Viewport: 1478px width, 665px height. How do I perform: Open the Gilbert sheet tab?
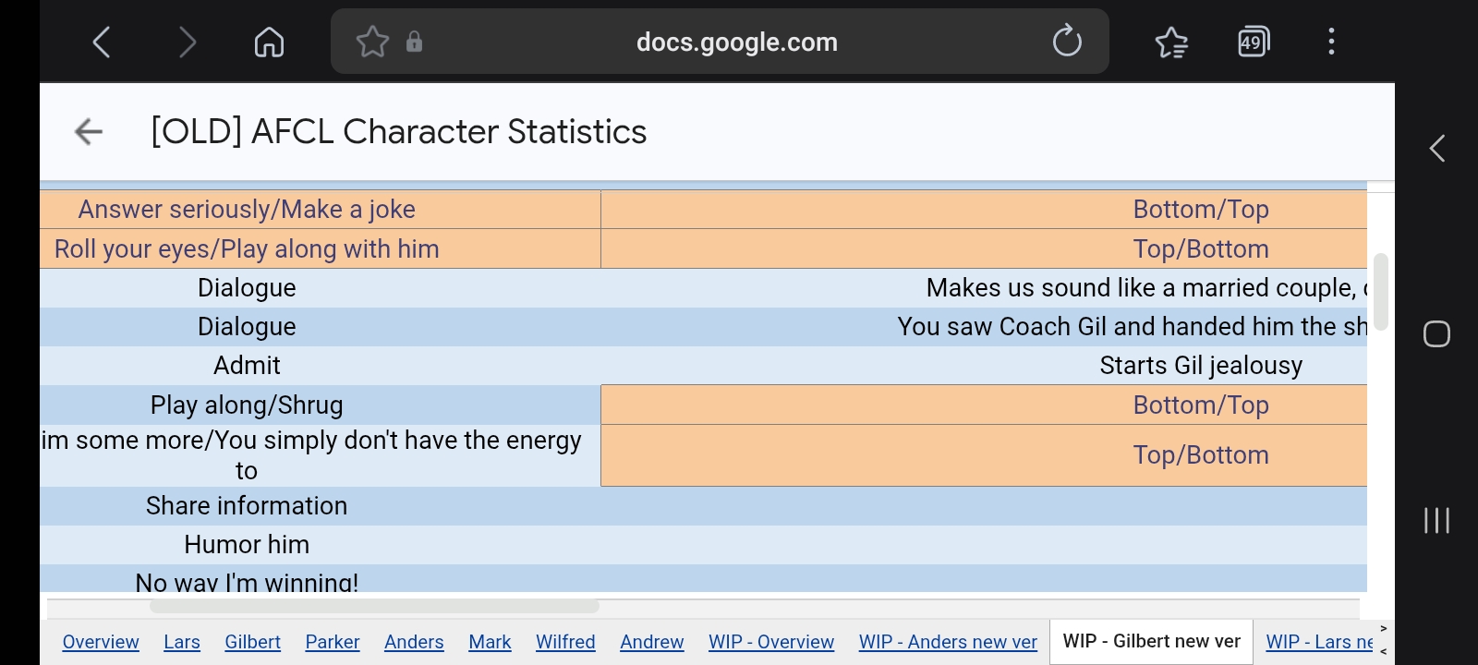tap(252, 642)
